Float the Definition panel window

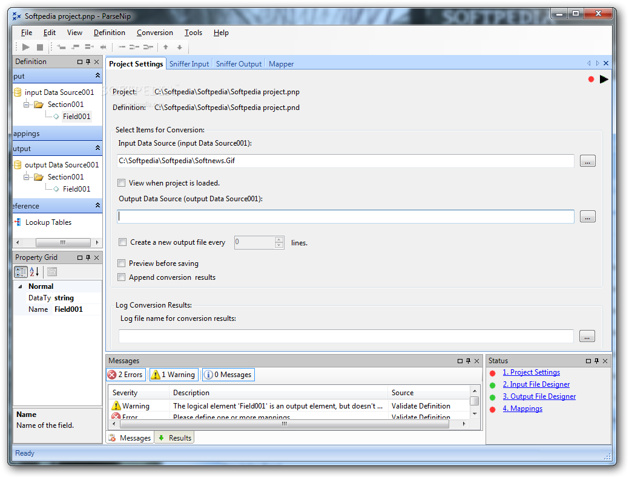pyautogui.click(x=80, y=62)
